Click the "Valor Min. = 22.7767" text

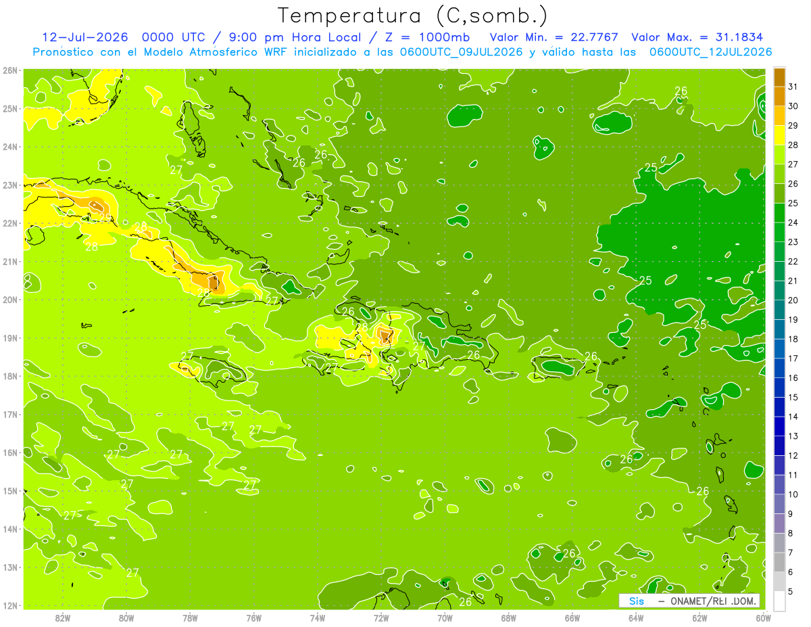554,37
